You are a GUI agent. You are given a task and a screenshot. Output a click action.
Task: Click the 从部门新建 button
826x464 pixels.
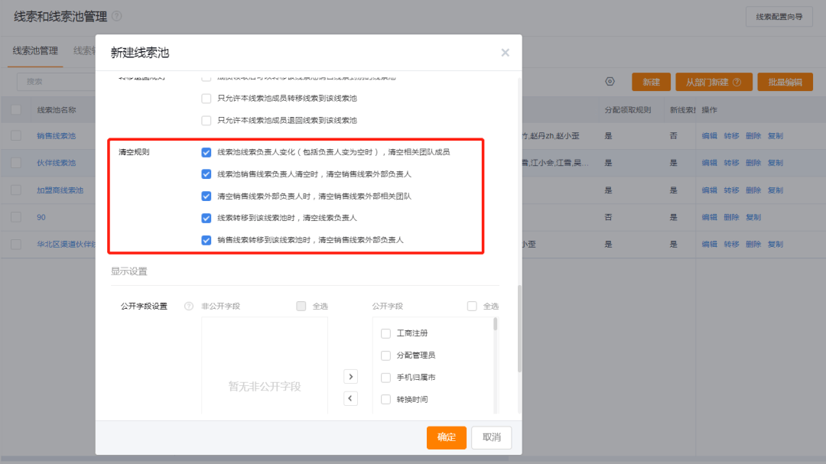[714, 82]
